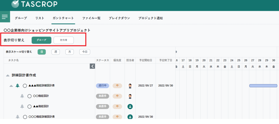Click the rocket icon beside 〇〇機能設計
The height and width of the screenshot is (124, 279).
click(x=22, y=96)
